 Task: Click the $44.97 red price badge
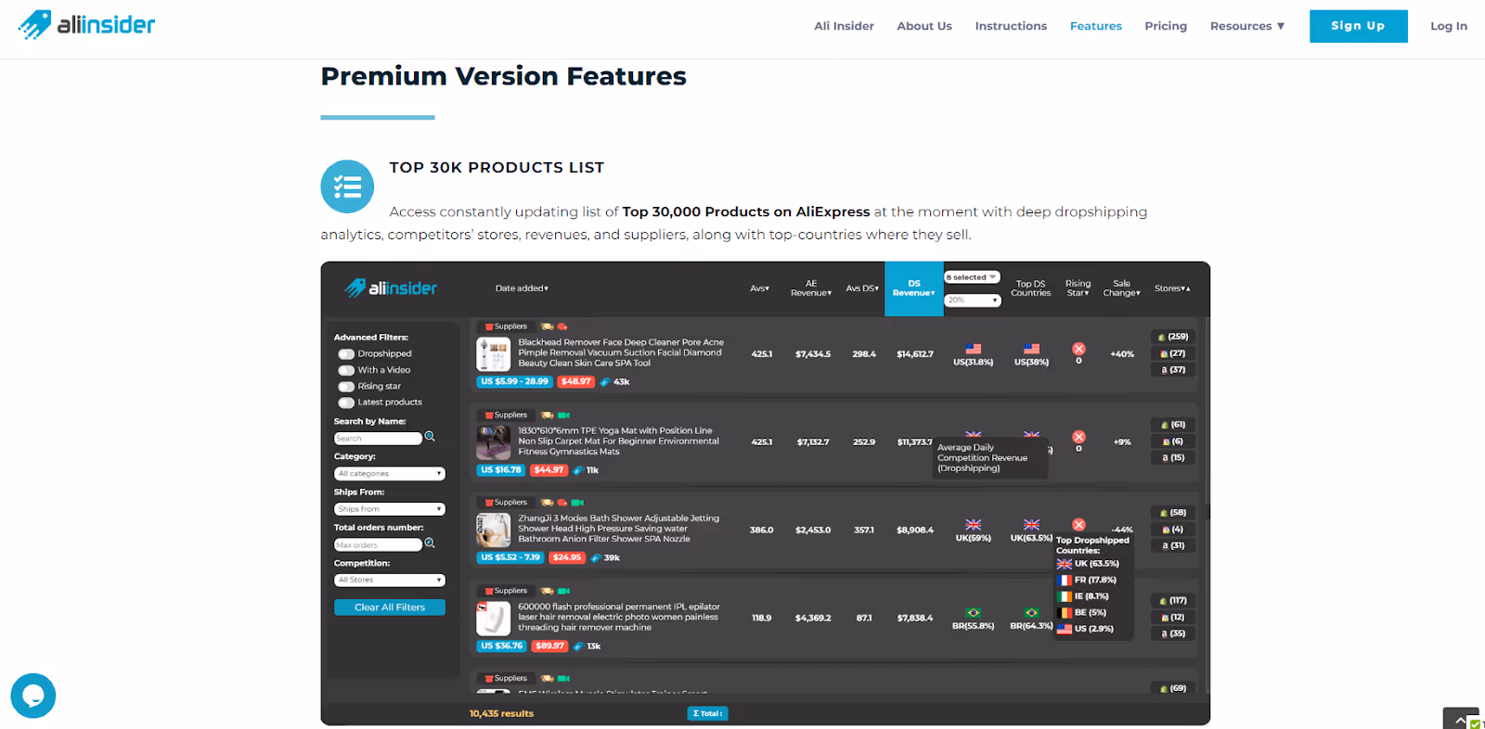[549, 470]
